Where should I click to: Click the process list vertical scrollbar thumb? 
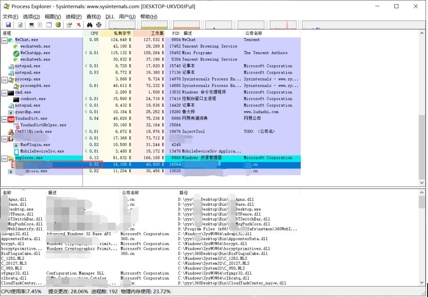pyautogui.click(x=422, y=147)
